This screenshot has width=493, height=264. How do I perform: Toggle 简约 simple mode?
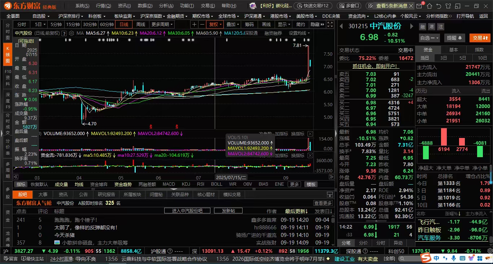(301, 24)
